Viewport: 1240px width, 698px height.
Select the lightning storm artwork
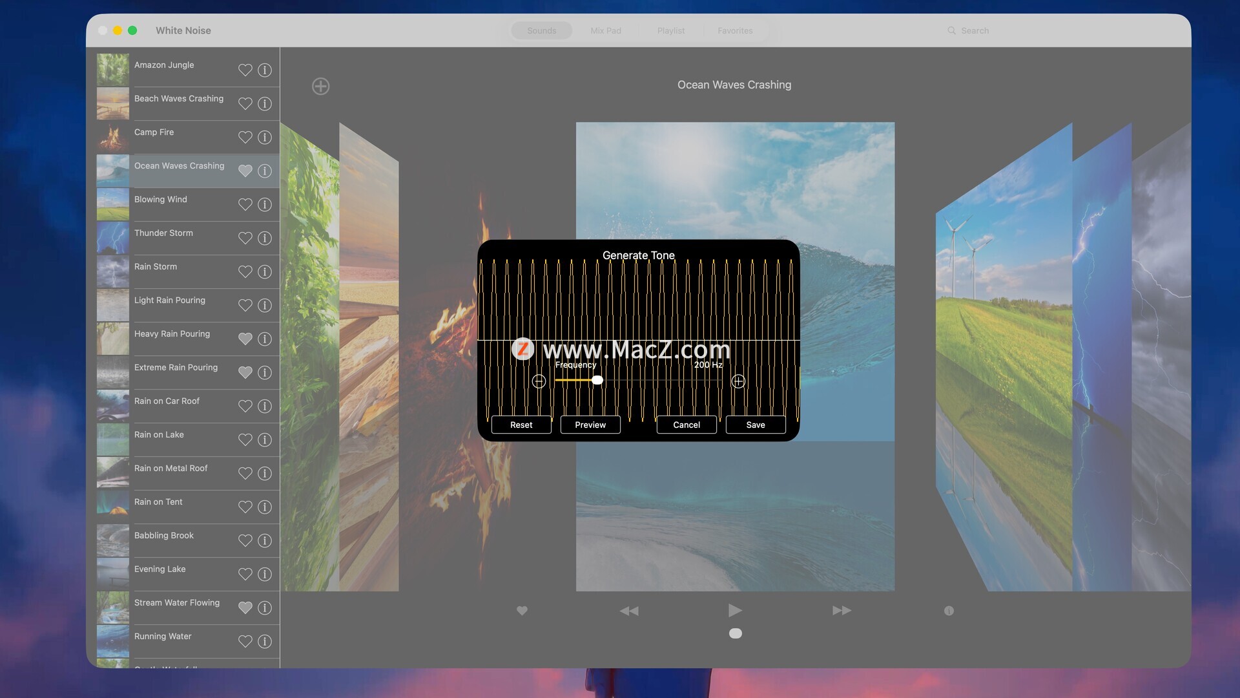click(1102, 357)
